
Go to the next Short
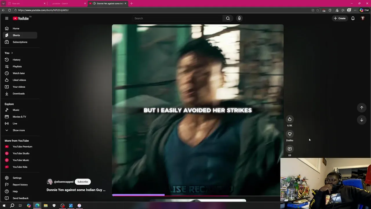pos(362,120)
